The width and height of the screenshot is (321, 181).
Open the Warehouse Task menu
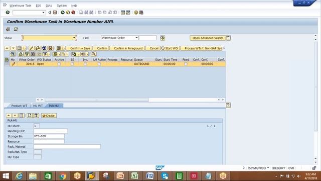20,6
